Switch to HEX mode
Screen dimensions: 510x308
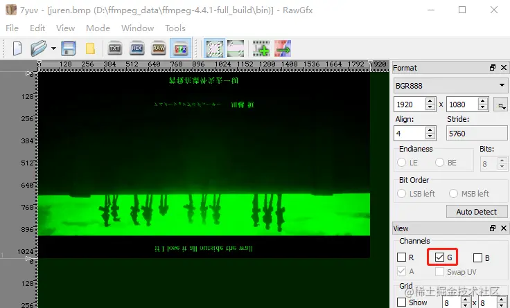pyautogui.click(x=137, y=48)
